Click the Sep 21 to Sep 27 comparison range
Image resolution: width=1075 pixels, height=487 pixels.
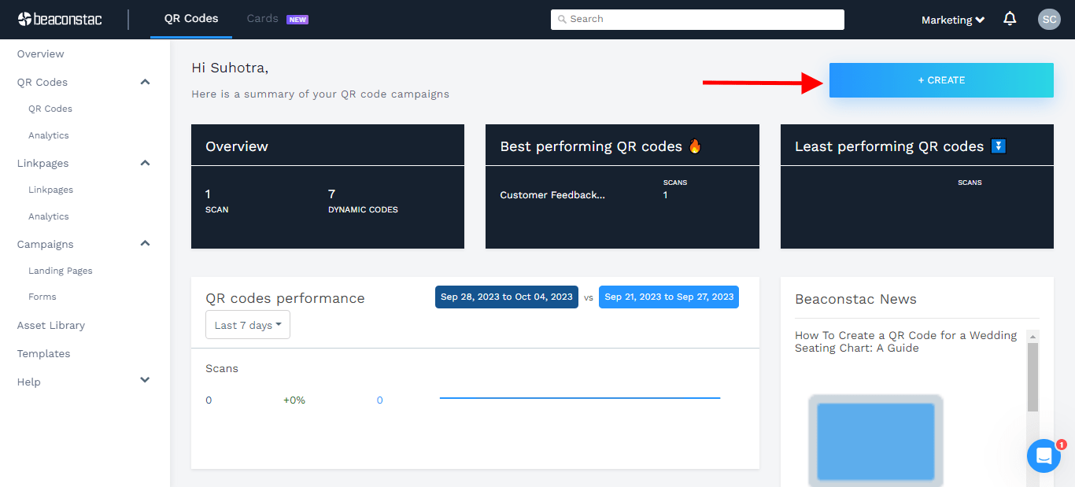(x=669, y=297)
